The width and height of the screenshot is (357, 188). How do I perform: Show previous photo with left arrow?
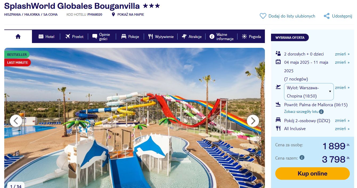[x=16, y=121]
